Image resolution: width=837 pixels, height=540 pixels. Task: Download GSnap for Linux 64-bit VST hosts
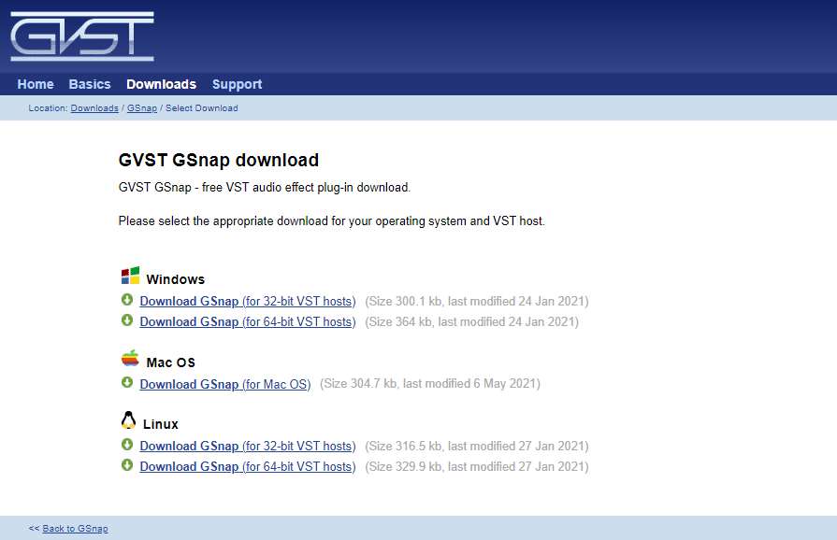tap(248, 466)
